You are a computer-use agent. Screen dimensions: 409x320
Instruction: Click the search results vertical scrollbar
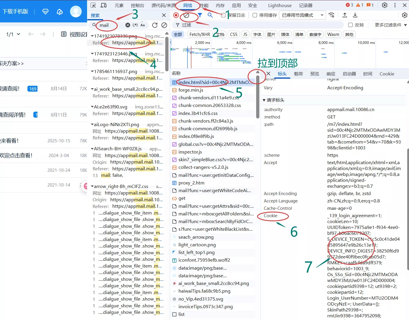coord(167,55)
